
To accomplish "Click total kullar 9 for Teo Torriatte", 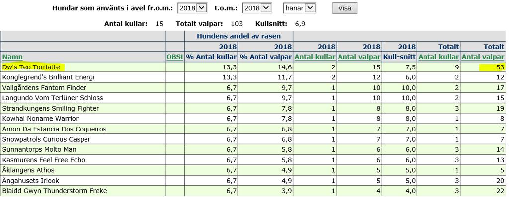I will click(457, 67).
